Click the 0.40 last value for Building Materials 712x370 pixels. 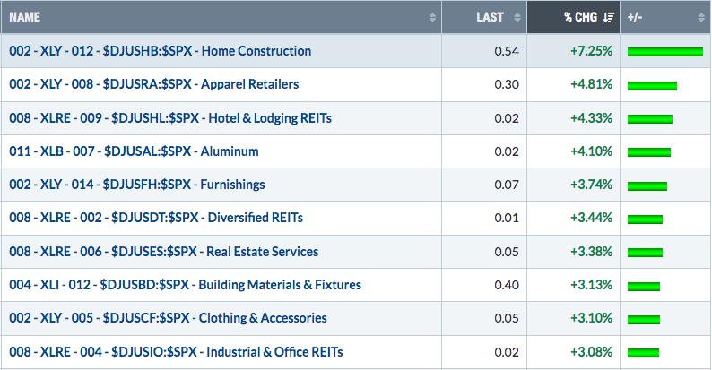click(507, 285)
